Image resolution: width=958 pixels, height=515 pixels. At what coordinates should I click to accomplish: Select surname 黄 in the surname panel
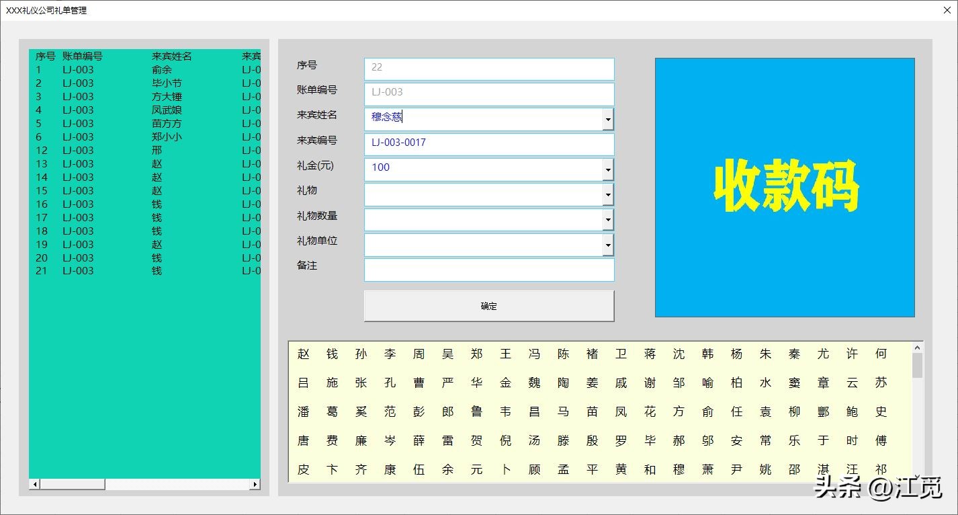point(620,470)
